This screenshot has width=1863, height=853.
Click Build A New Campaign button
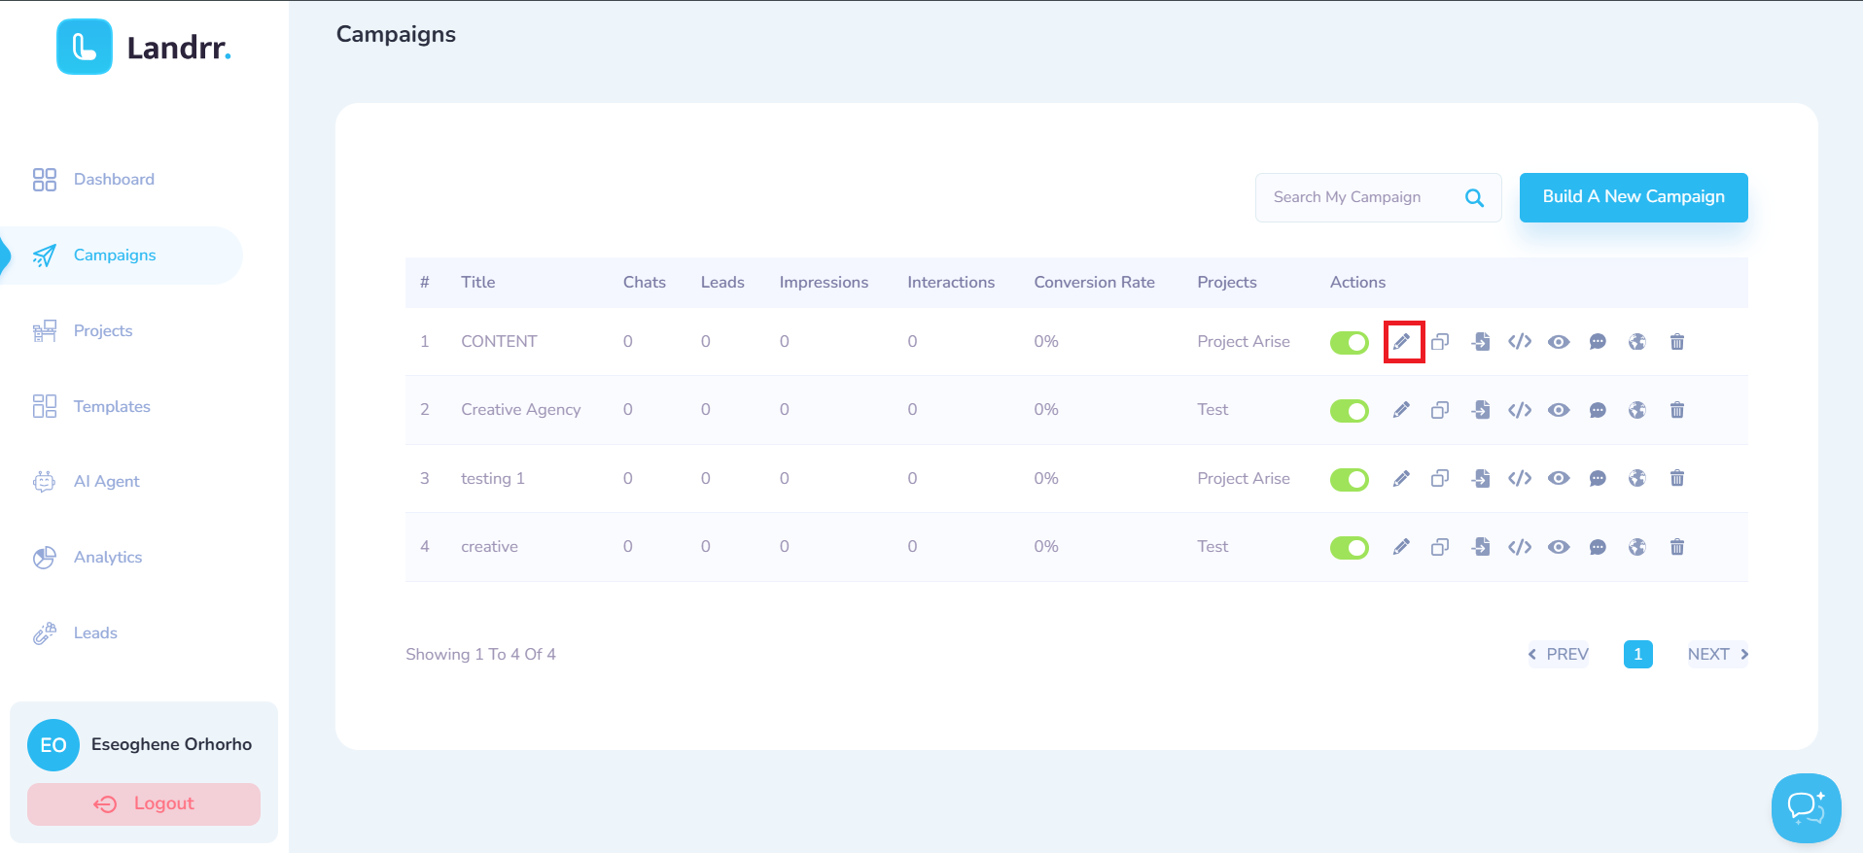point(1634,197)
